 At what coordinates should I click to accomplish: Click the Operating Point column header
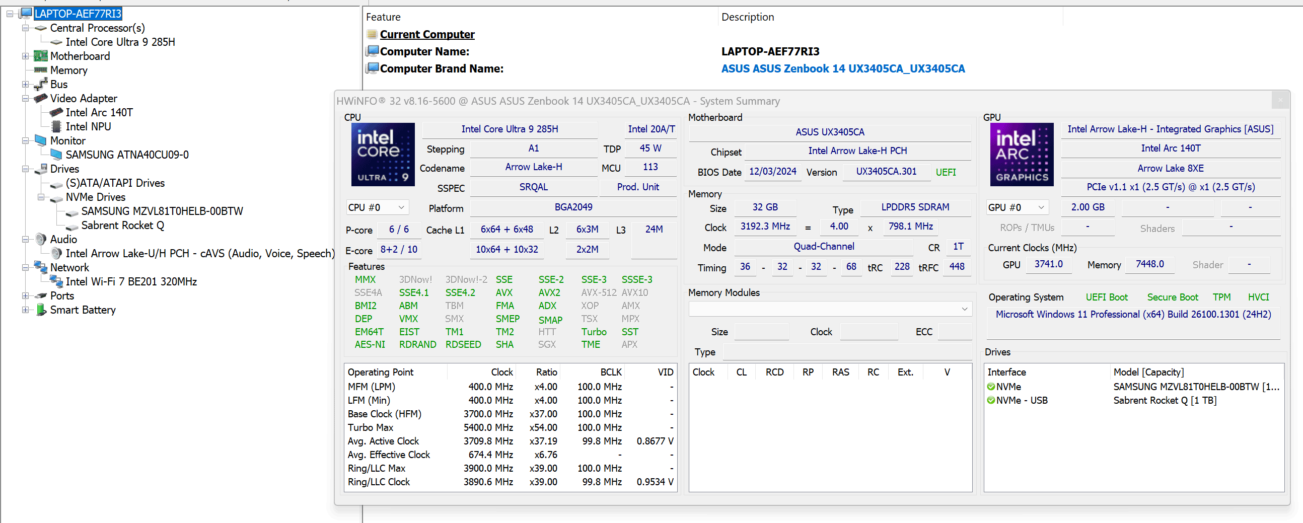pyautogui.click(x=396, y=372)
